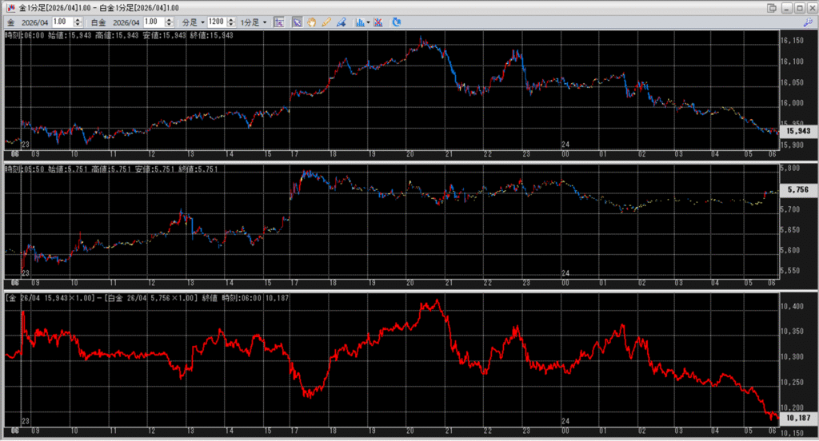Viewport: 819px width, 441px height.
Task: Open the 1分足 timeframe dropdown
Action: [x=254, y=22]
